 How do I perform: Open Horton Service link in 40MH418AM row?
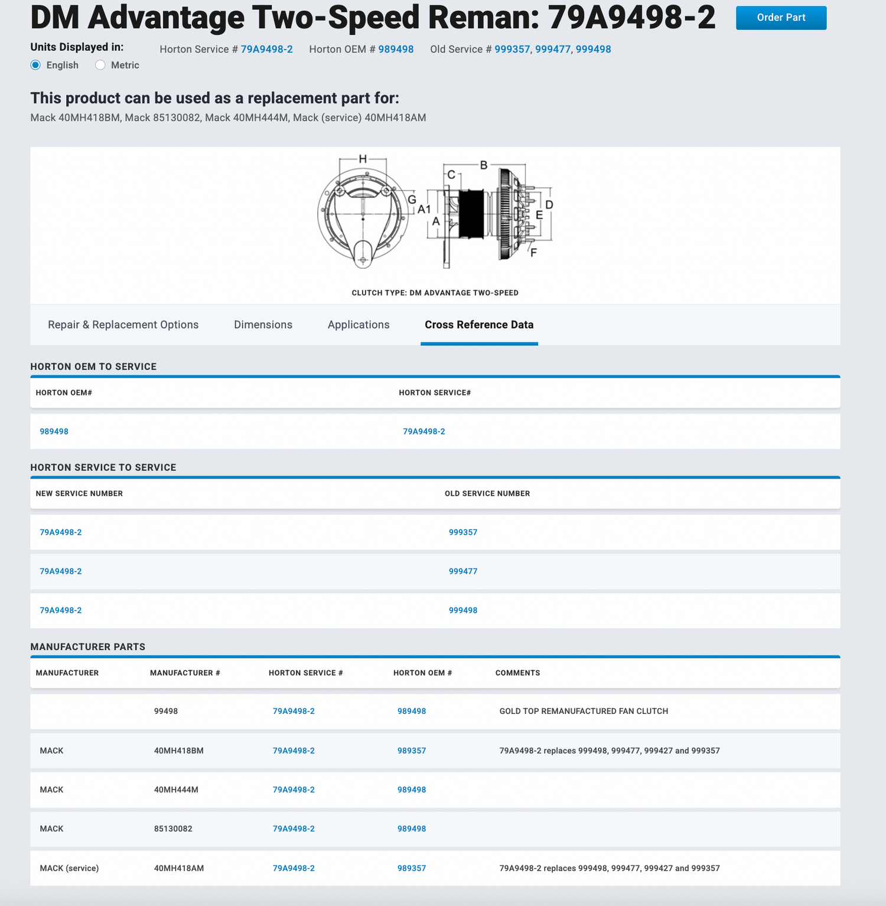click(x=294, y=868)
